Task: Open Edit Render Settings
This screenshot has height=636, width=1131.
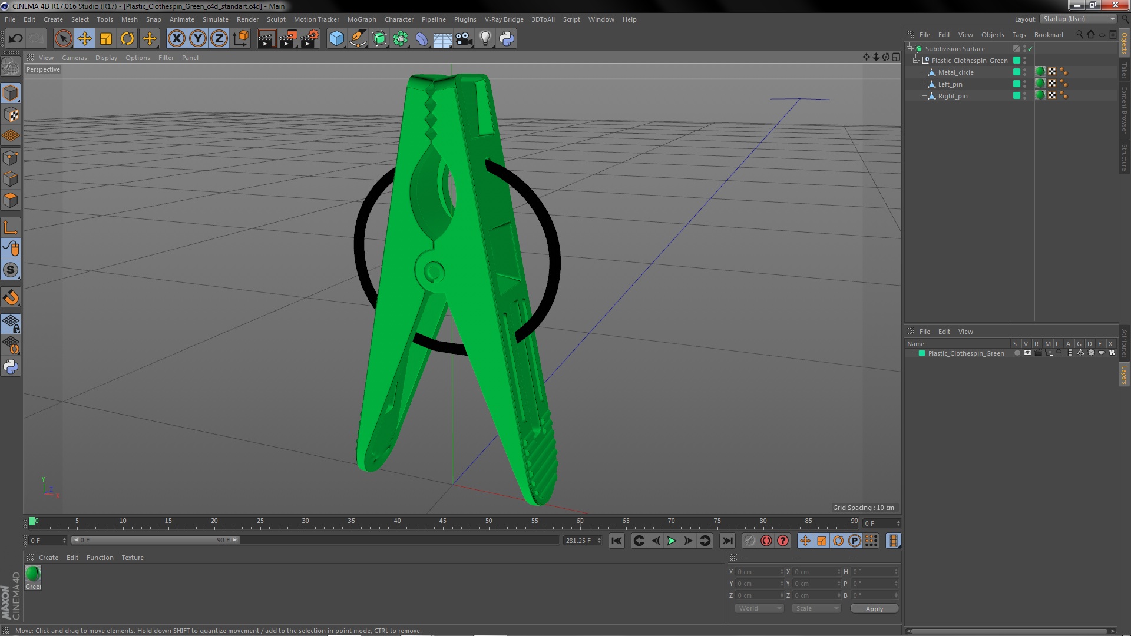Action: (310, 39)
